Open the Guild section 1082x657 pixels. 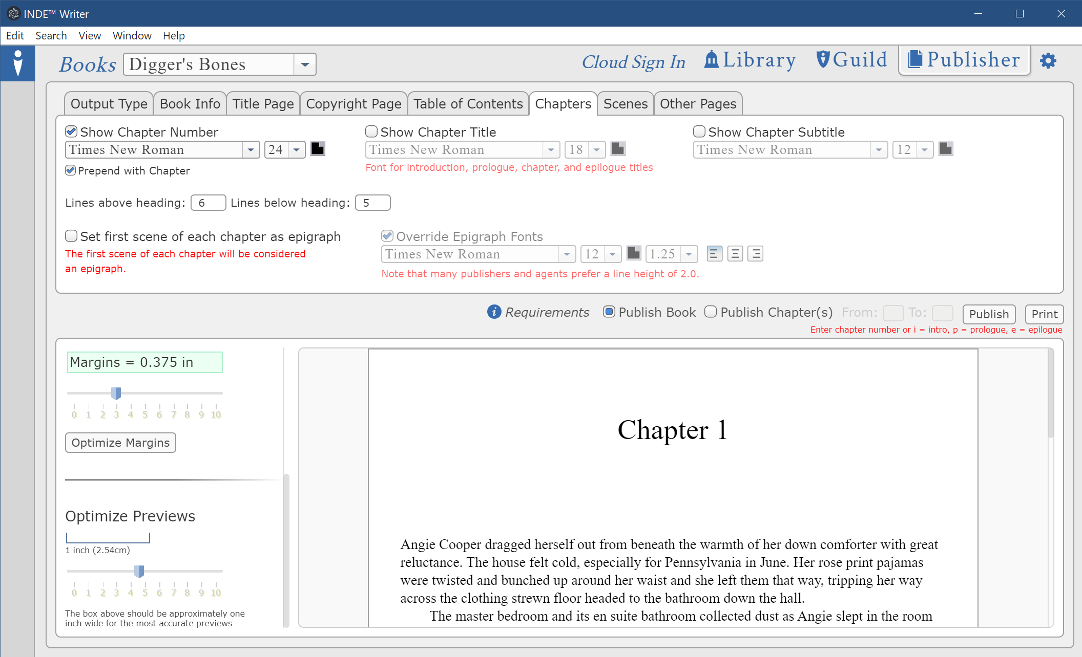851,60
